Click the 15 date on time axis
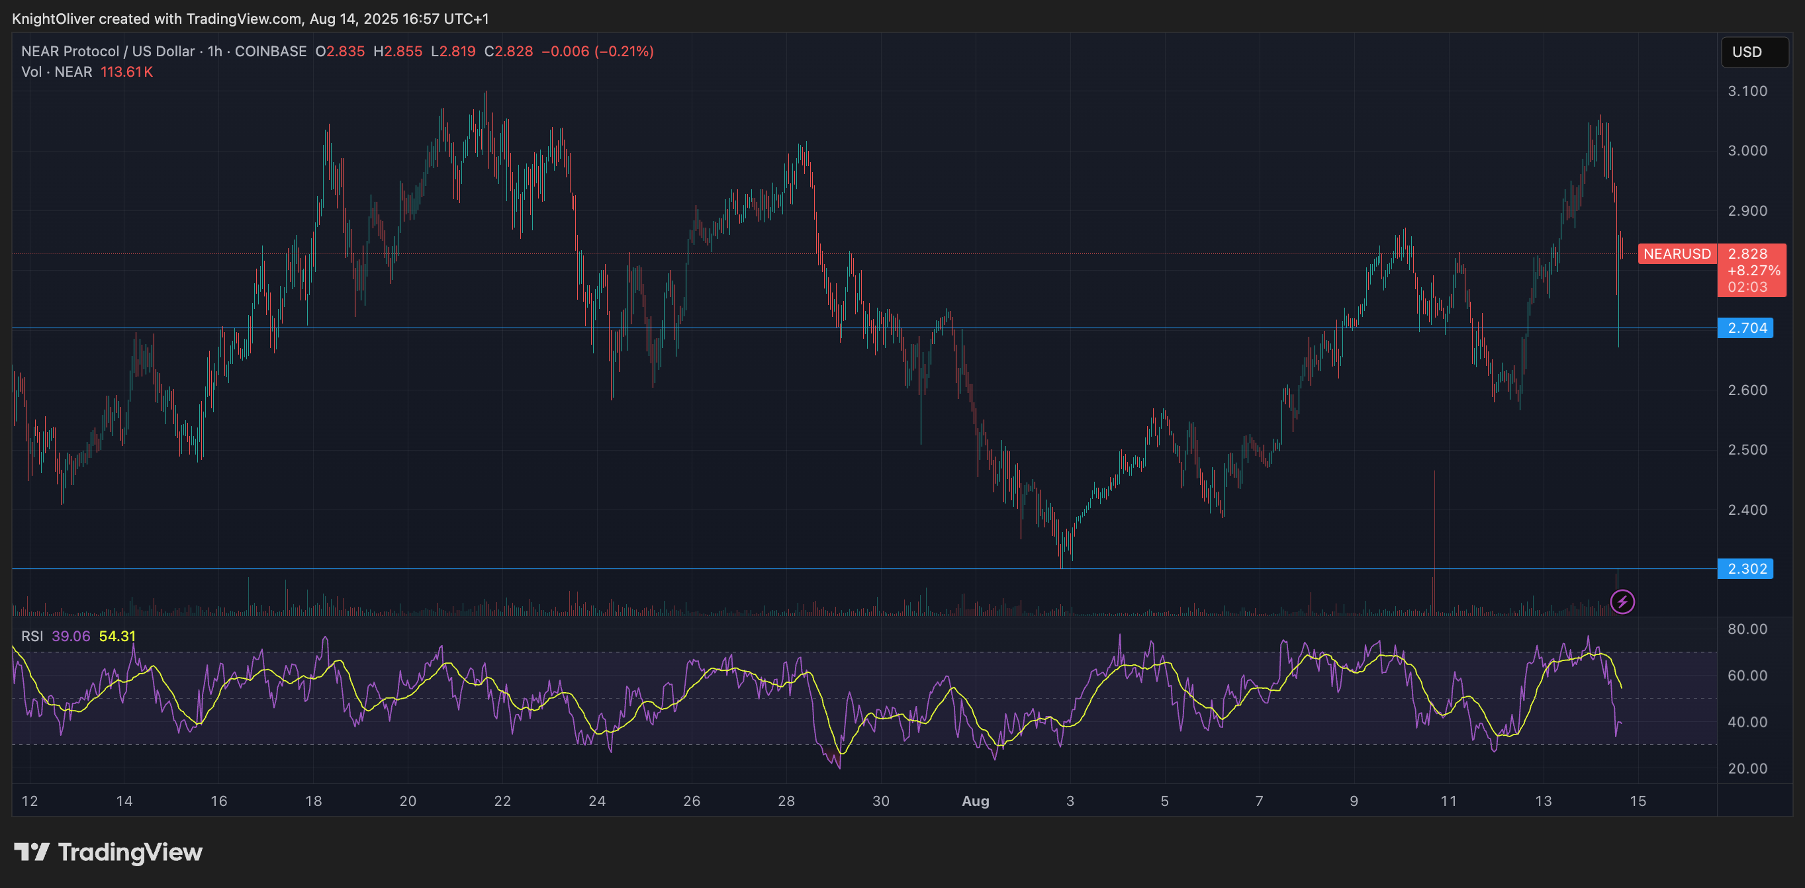Screen dimensions: 1805x888 [1638, 801]
